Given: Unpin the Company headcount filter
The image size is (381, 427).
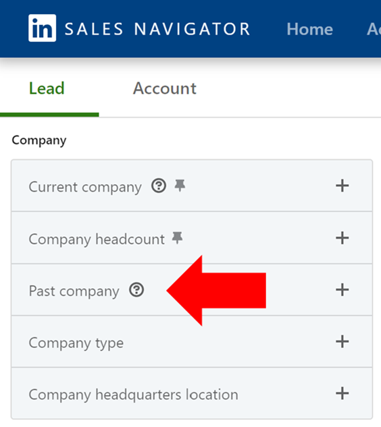Looking at the screenshot, I should pyautogui.click(x=177, y=237).
